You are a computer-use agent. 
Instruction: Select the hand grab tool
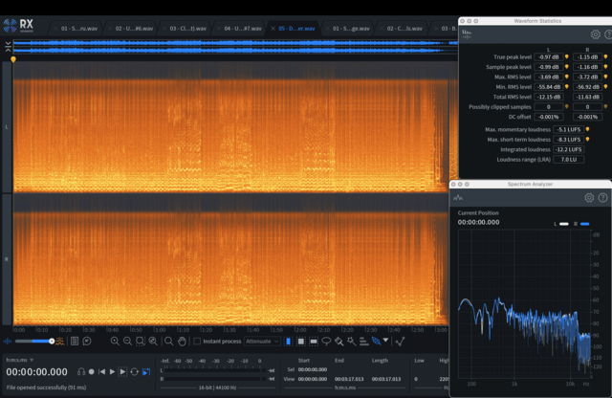pos(182,342)
